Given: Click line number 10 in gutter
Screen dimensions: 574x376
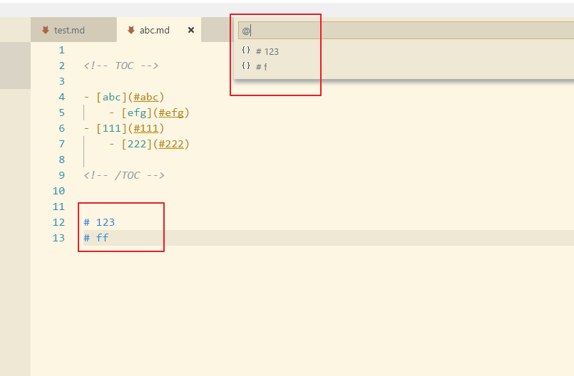Looking at the screenshot, I should 58,191.
